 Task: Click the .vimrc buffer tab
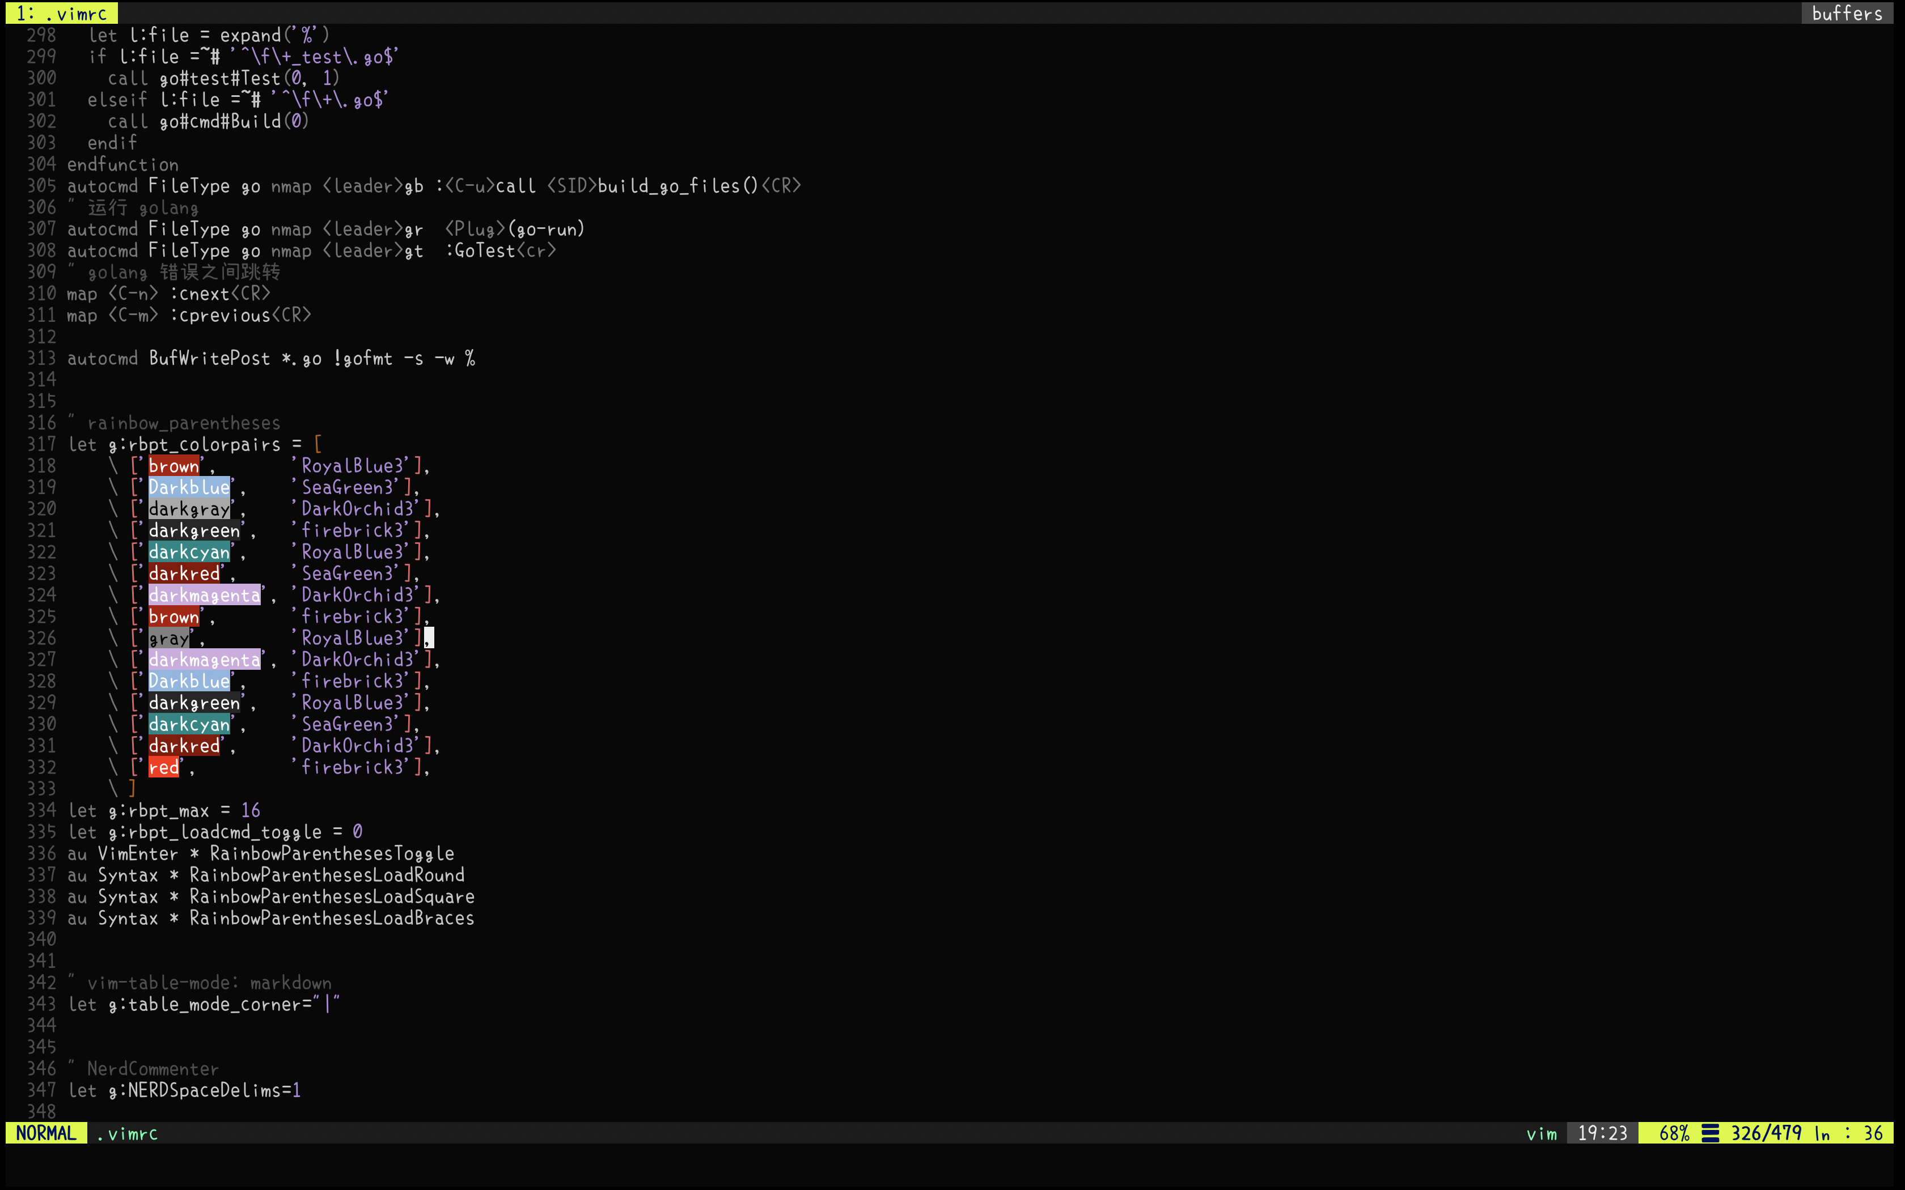click(x=62, y=12)
